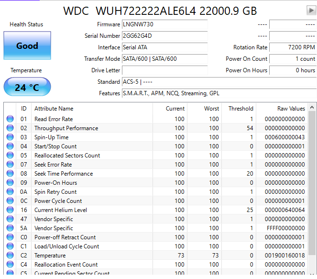Click the scroll up arrow of attribute list

click(312, 107)
